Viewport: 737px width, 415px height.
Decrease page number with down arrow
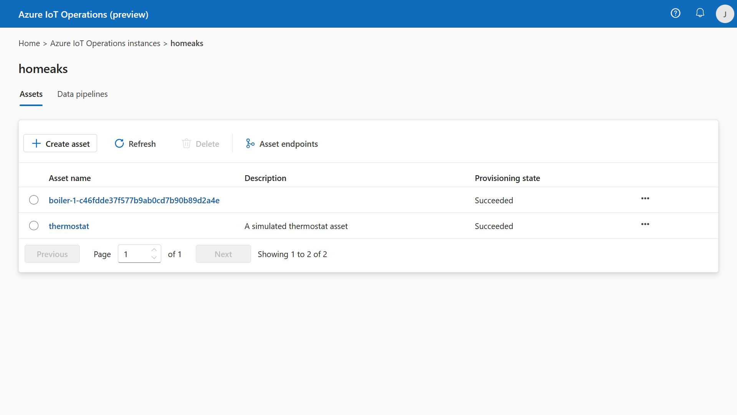tap(154, 258)
